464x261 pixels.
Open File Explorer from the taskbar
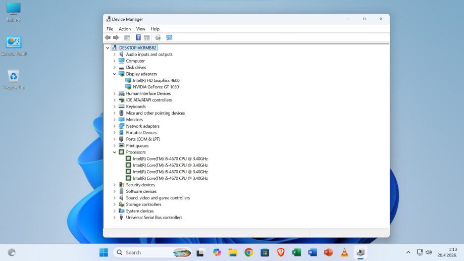pos(233,252)
